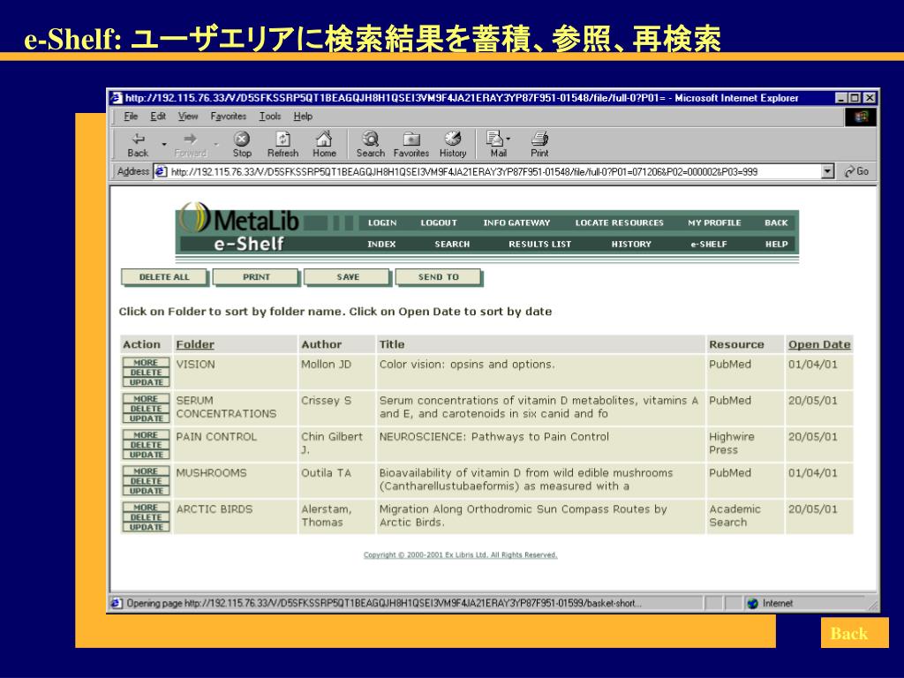Click the Forward toolbar icon
This screenshot has width=904, height=678.
point(191,144)
